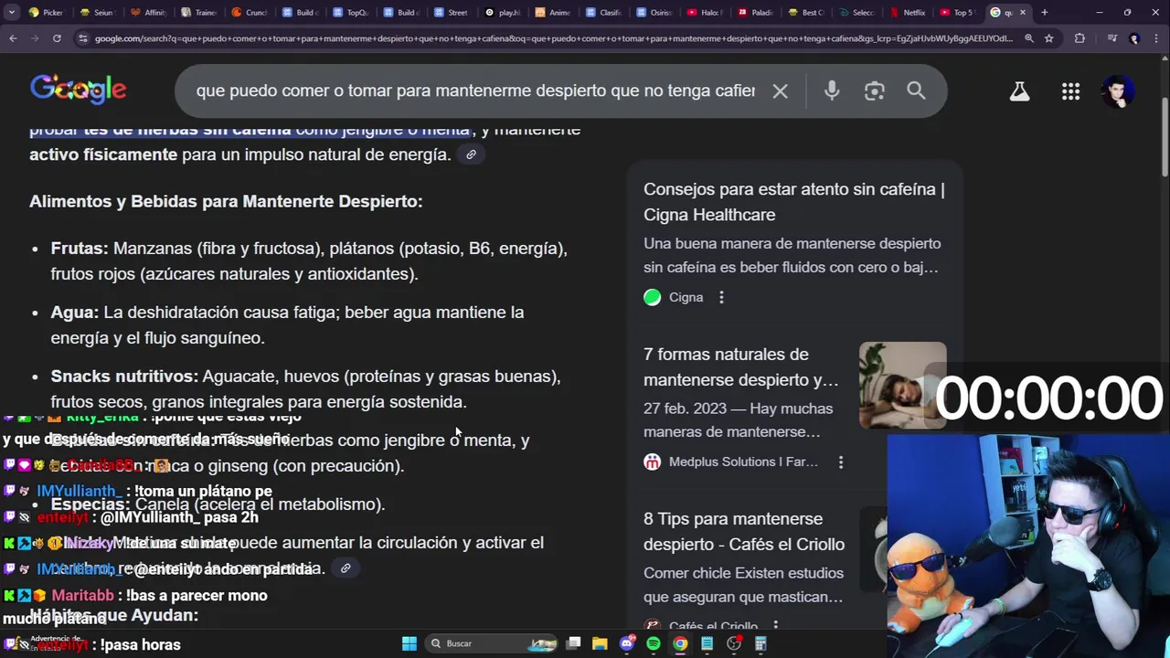Open Notepad from the taskbar
This screenshot has width=1170, height=658.
[707, 643]
